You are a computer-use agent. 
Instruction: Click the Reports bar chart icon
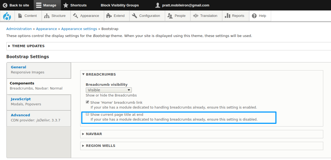point(228,16)
